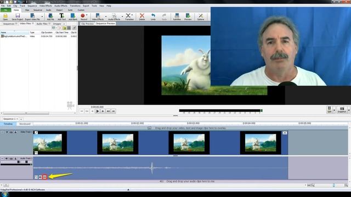Toggle the link icon on Video Track 1
Screen dimensions: 351x197
[11, 132]
